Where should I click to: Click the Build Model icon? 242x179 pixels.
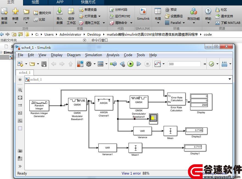click(224, 64)
